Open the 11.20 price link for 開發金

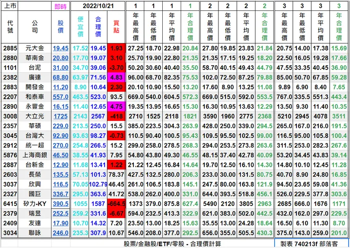tap(61, 87)
